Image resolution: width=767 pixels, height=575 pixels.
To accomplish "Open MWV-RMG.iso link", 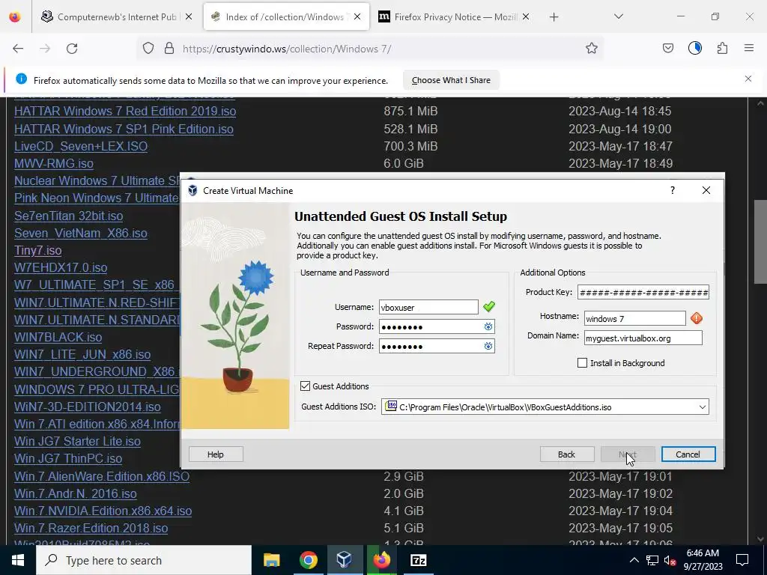I will pyautogui.click(x=54, y=163).
